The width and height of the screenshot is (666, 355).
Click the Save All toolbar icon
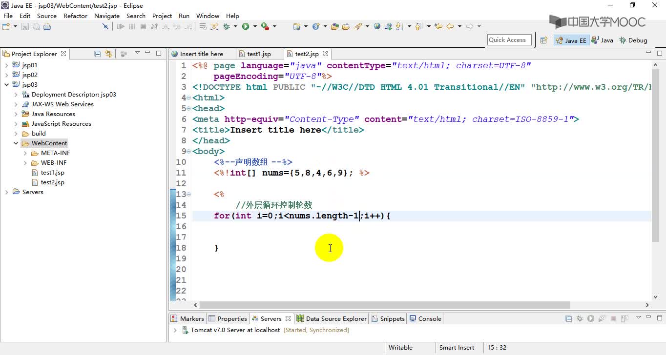click(36, 26)
